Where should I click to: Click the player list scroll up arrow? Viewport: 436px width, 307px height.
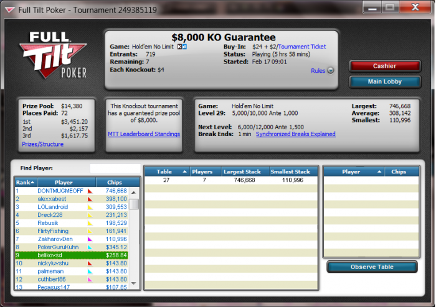(x=134, y=192)
